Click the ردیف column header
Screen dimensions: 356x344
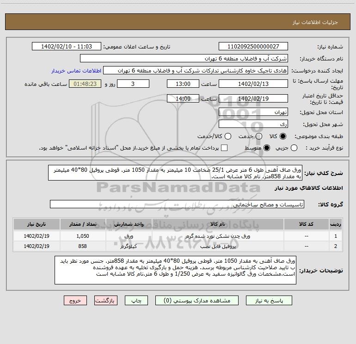[336, 224]
